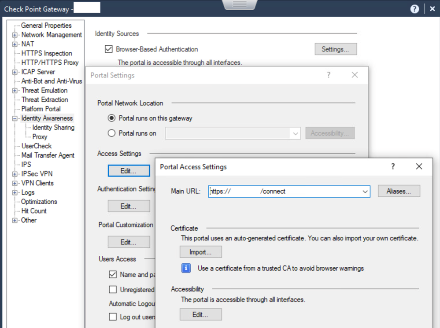Select Proxy under Identity Awareness
This screenshot has height=328, width=440.
[40, 136]
